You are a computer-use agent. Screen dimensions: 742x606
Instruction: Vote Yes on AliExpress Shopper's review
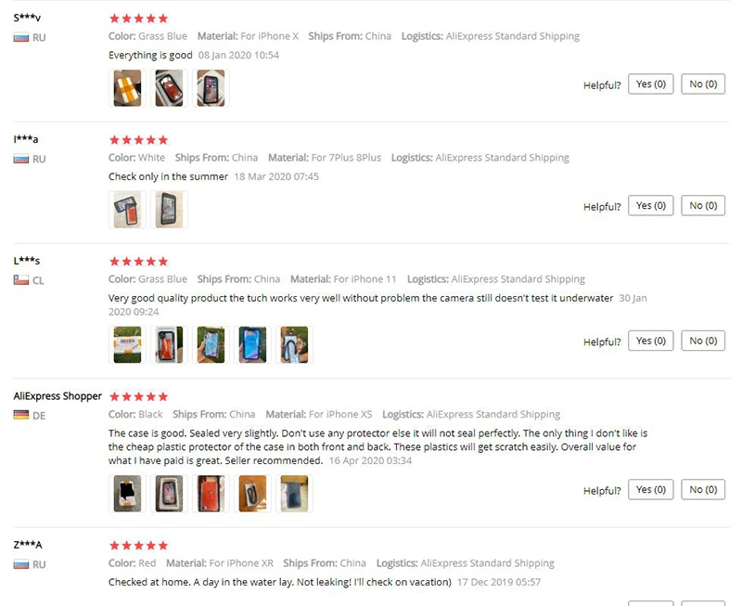[x=651, y=490]
